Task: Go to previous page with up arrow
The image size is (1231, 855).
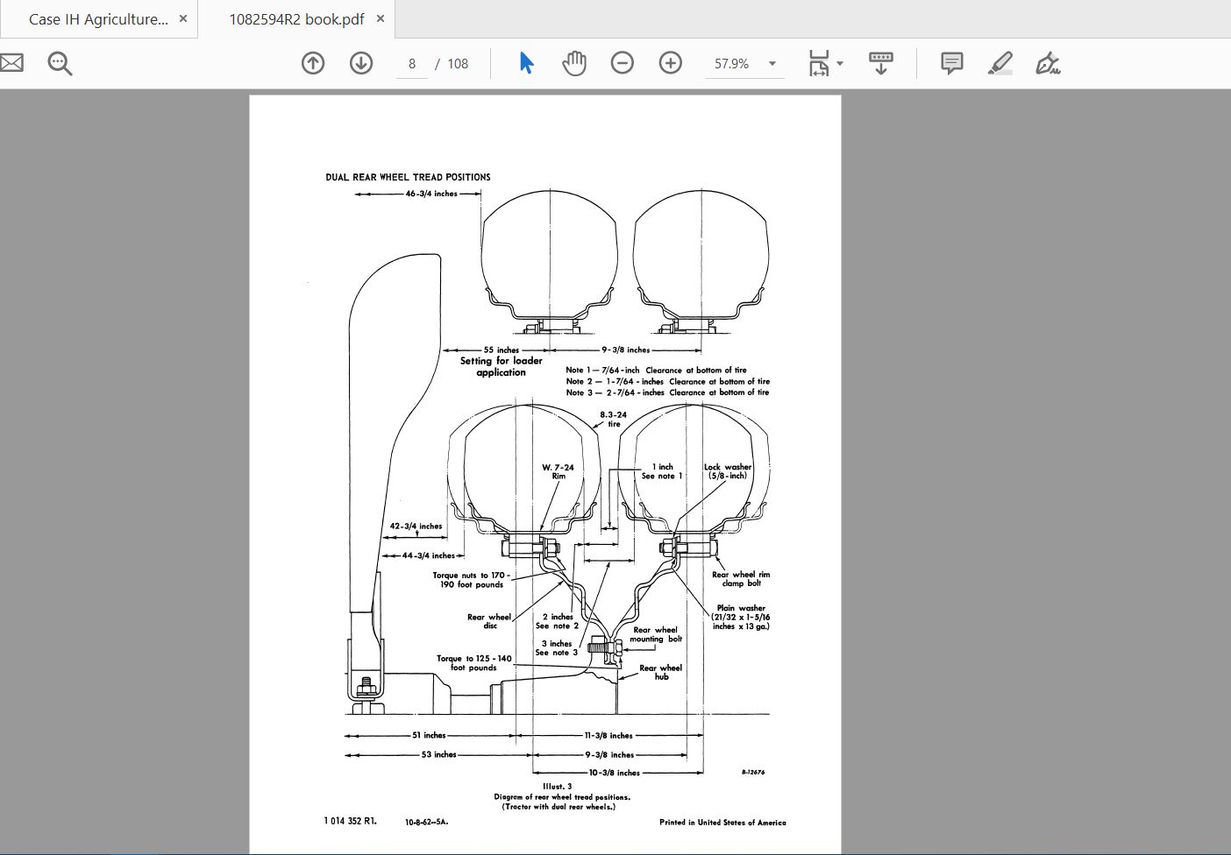Action: (313, 63)
